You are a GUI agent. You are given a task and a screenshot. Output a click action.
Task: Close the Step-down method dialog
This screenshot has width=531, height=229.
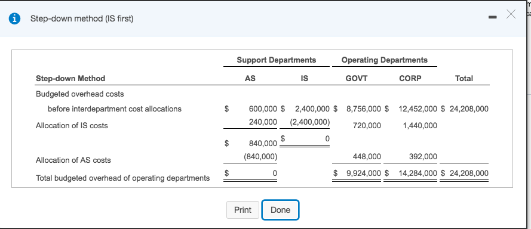point(511,14)
